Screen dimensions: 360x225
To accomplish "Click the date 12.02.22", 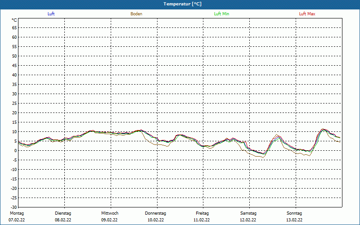I will 248,220.
